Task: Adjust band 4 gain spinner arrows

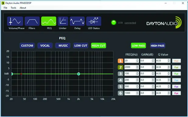Action: (153, 80)
